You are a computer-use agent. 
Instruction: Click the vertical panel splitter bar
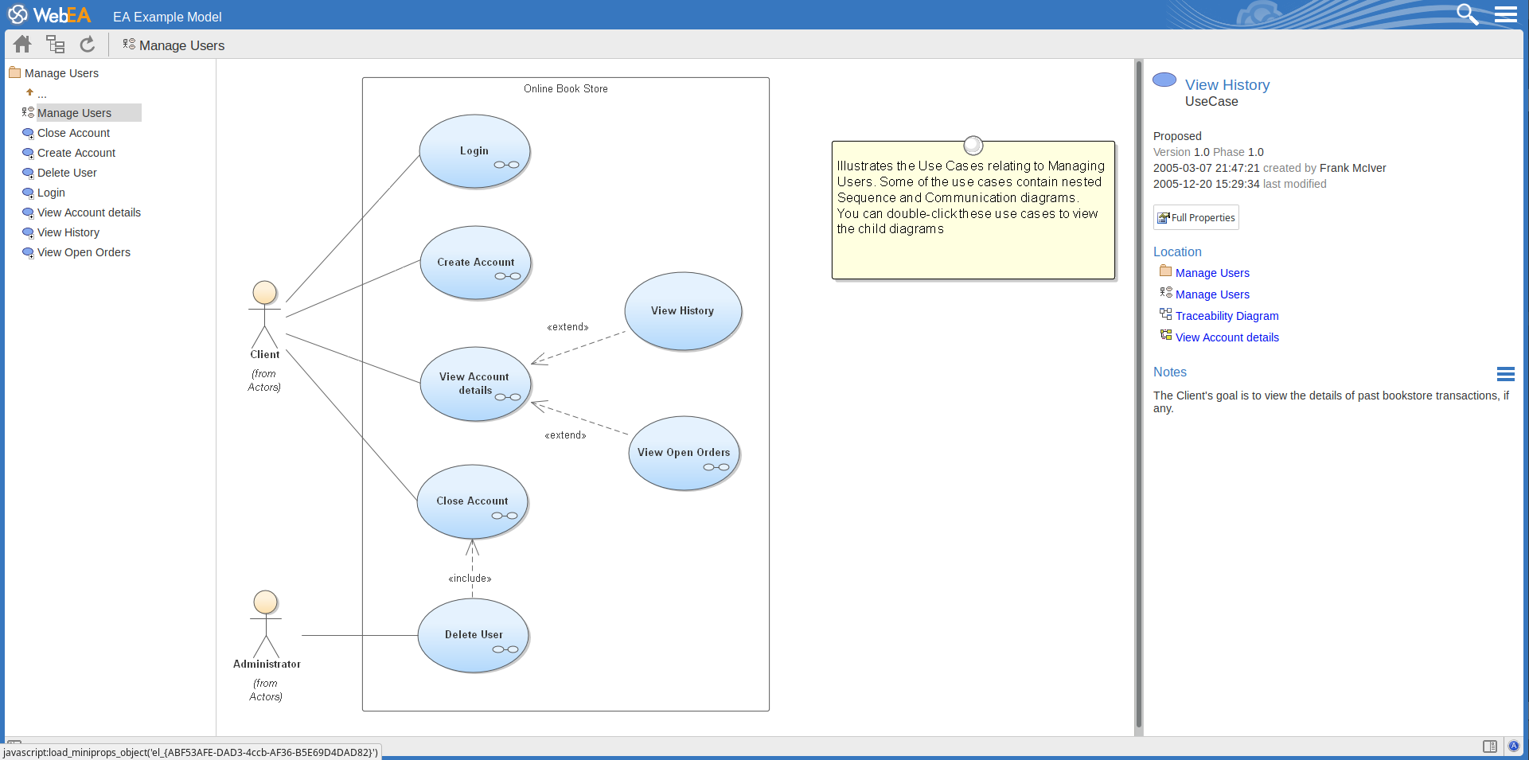click(x=1138, y=396)
